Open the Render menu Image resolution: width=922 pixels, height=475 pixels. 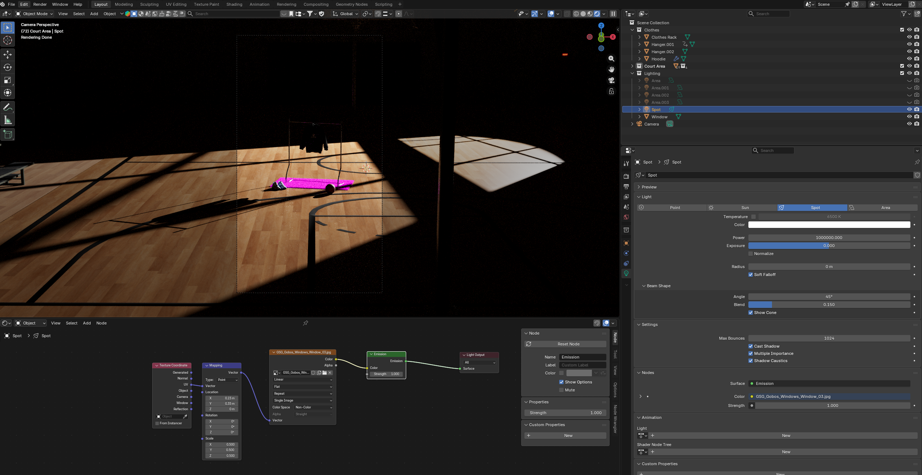point(40,4)
